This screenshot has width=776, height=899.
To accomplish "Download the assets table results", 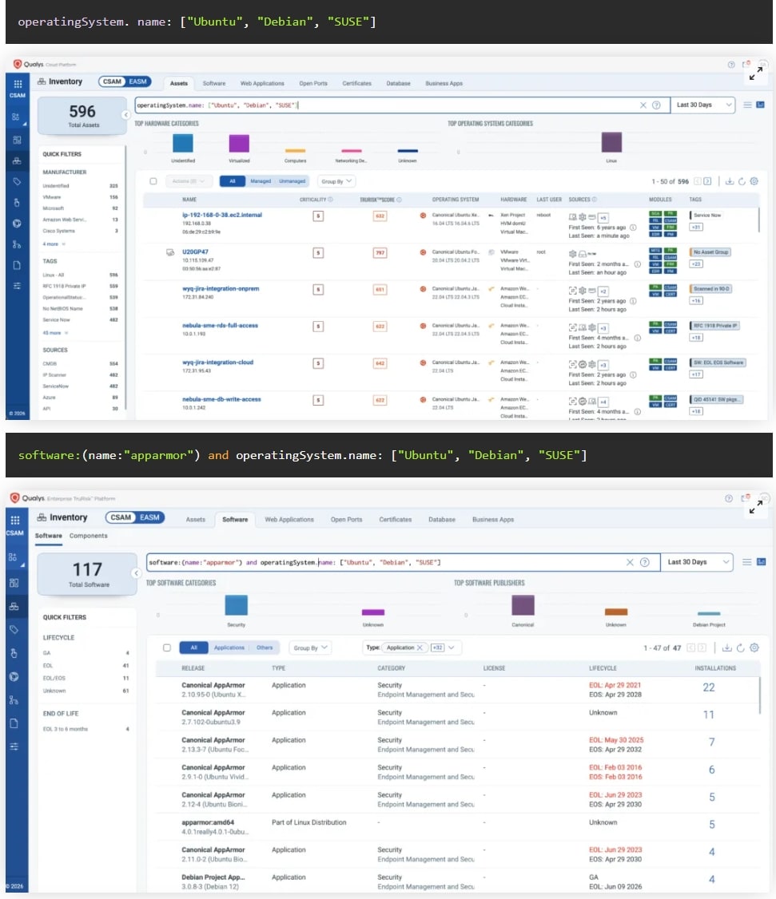I will [x=727, y=181].
